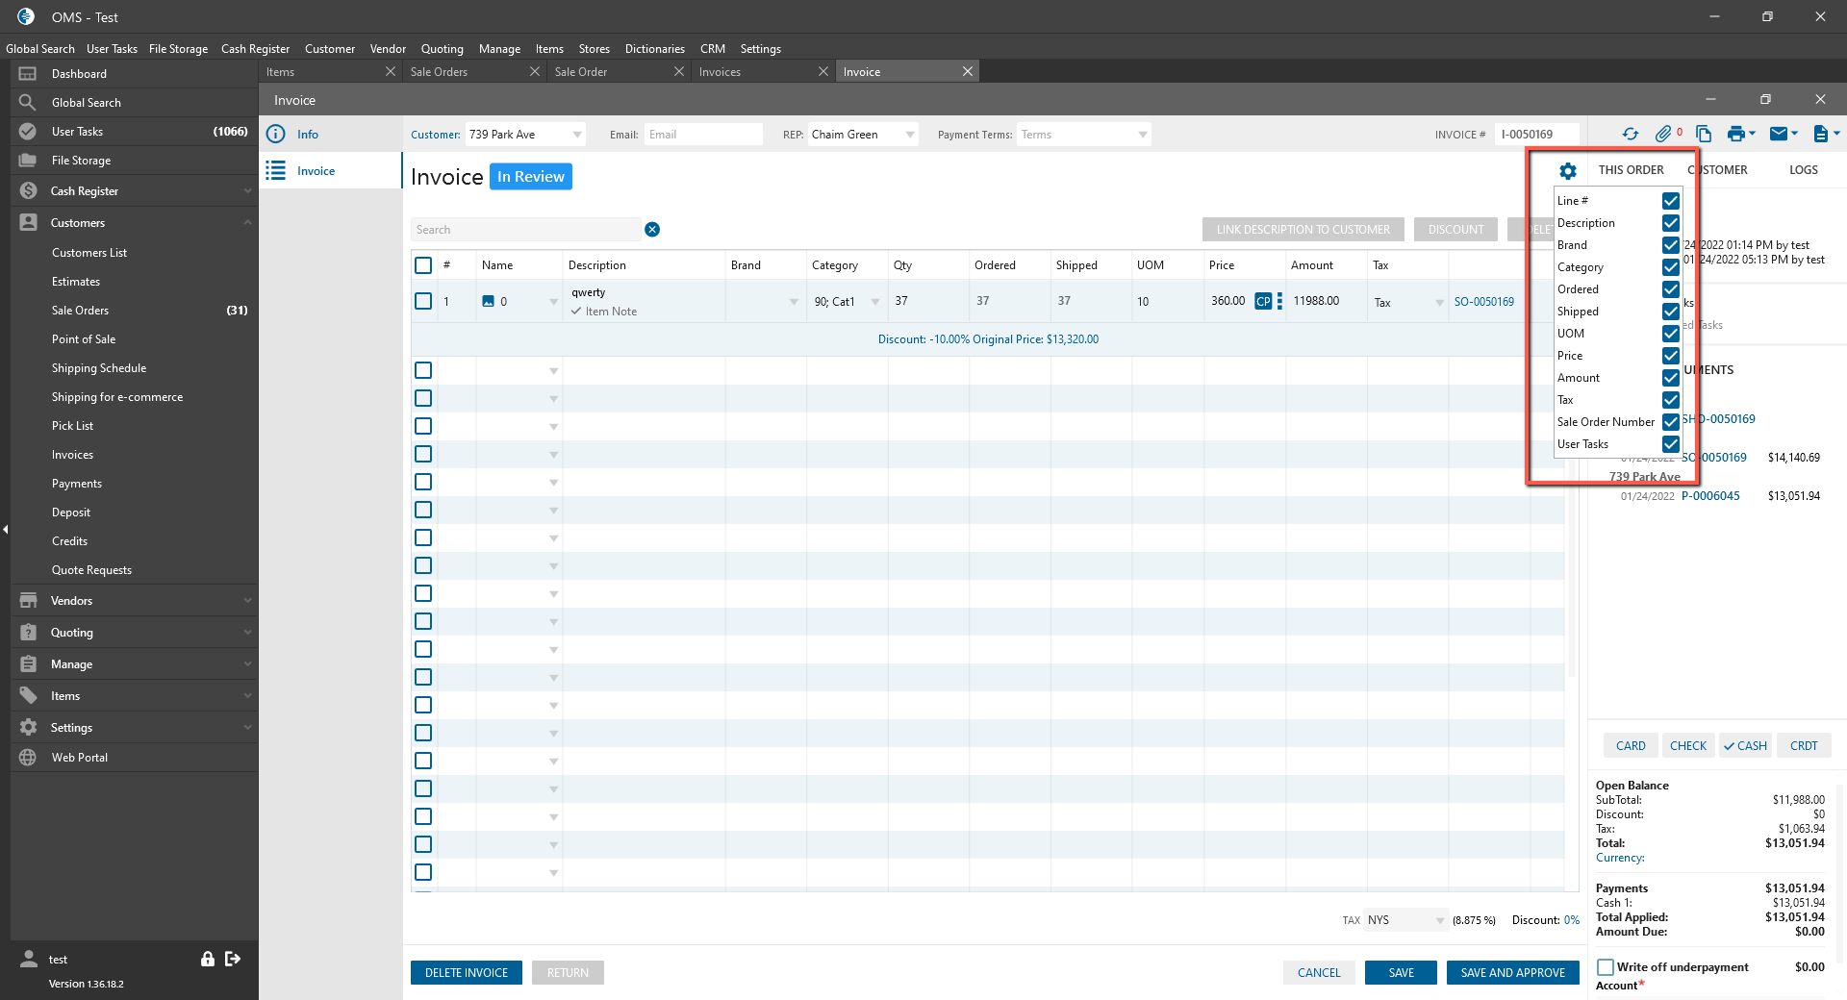Click the CANCEL button

tap(1318, 973)
